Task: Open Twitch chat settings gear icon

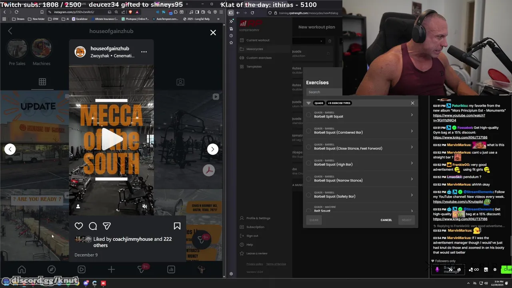Action: [495, 270]
